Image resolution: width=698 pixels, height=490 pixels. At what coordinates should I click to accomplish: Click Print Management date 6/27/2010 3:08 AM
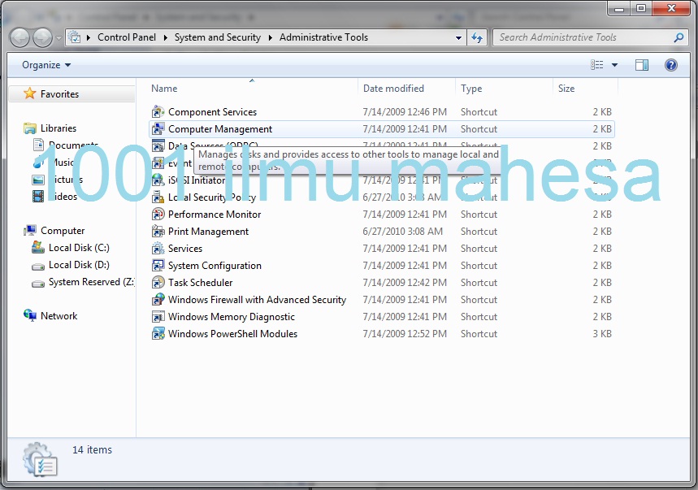(x=402, y=232)
